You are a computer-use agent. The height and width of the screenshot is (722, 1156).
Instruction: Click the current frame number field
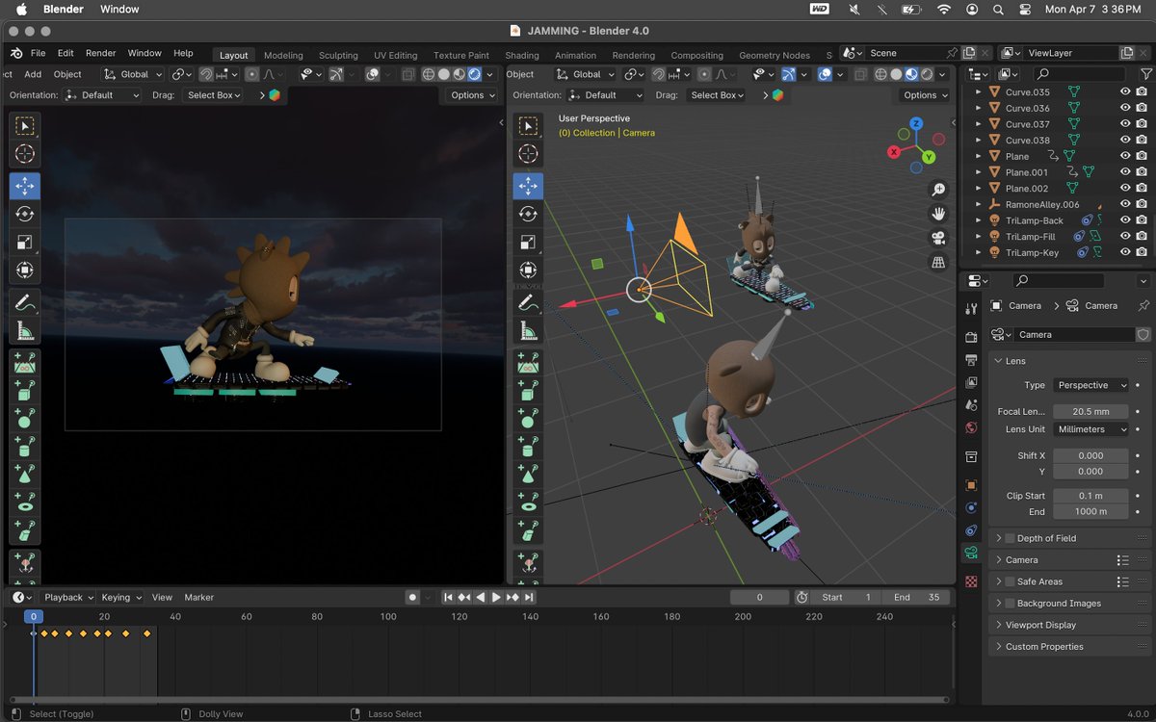759,597
